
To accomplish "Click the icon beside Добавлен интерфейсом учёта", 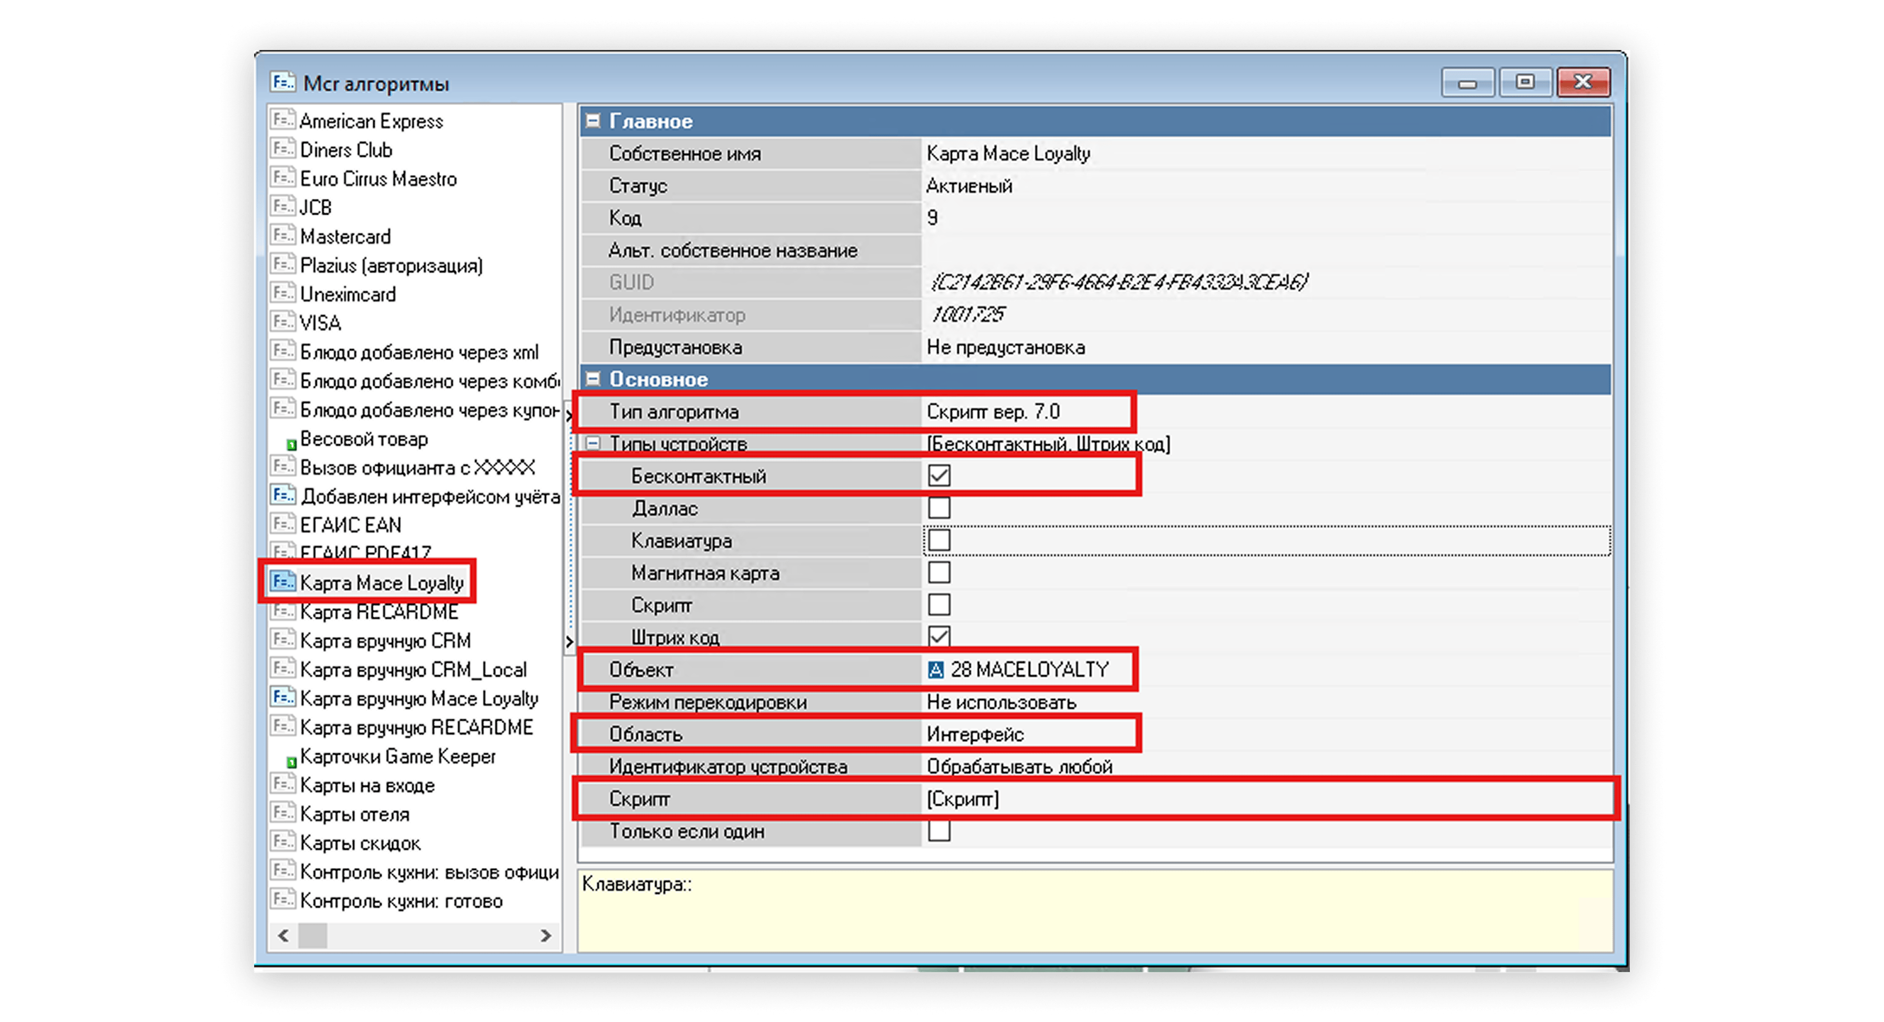I will point(282,495).
